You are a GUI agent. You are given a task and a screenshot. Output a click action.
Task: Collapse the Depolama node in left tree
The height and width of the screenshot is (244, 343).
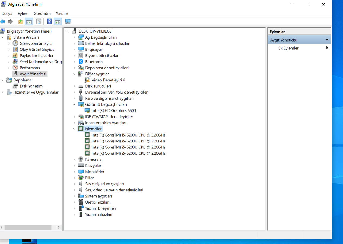[3, 80]
